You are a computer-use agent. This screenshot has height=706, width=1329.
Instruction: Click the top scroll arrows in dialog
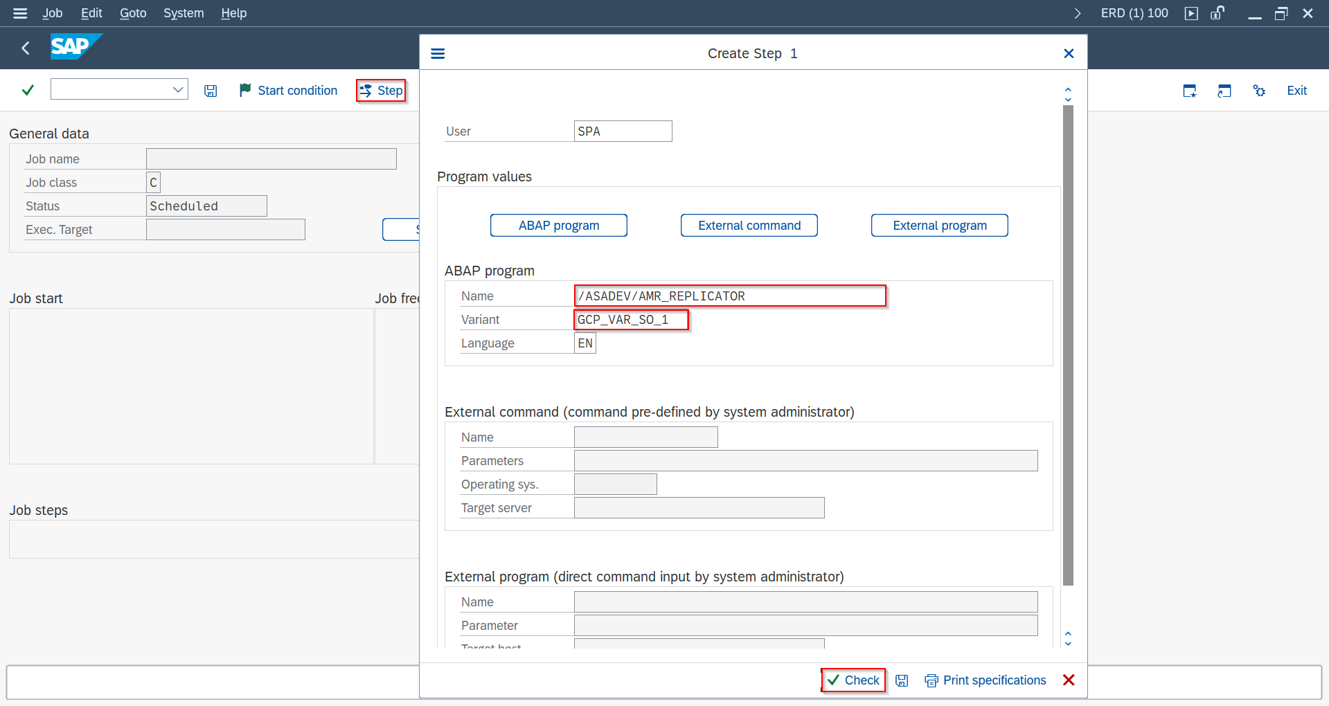1068,94
